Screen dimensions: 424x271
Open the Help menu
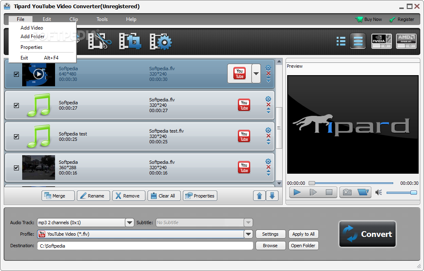pyautogui.click(x=131, y=19)
